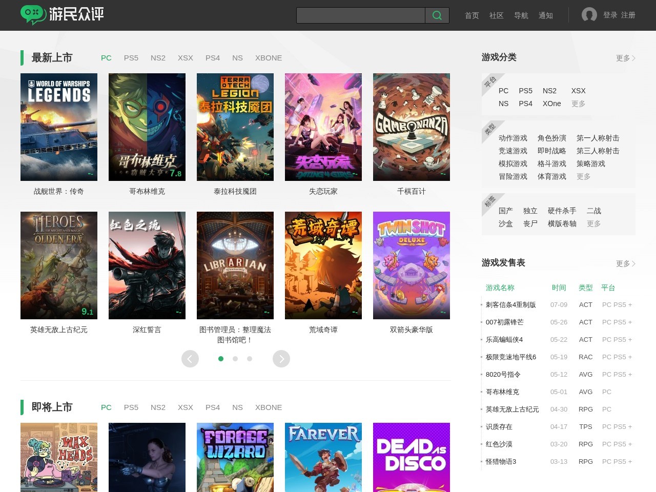The height and width of the screenshot is (492, 656).
Task: Filter category by 动作游戏
Action: pyautogui.click(x=513, y=138)
